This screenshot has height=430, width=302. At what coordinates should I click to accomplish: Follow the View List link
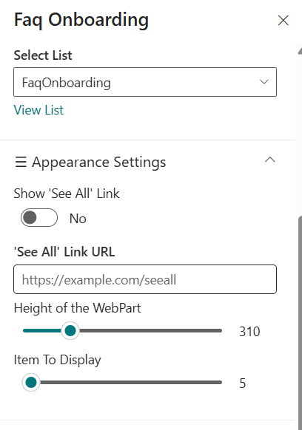(38, 110)
